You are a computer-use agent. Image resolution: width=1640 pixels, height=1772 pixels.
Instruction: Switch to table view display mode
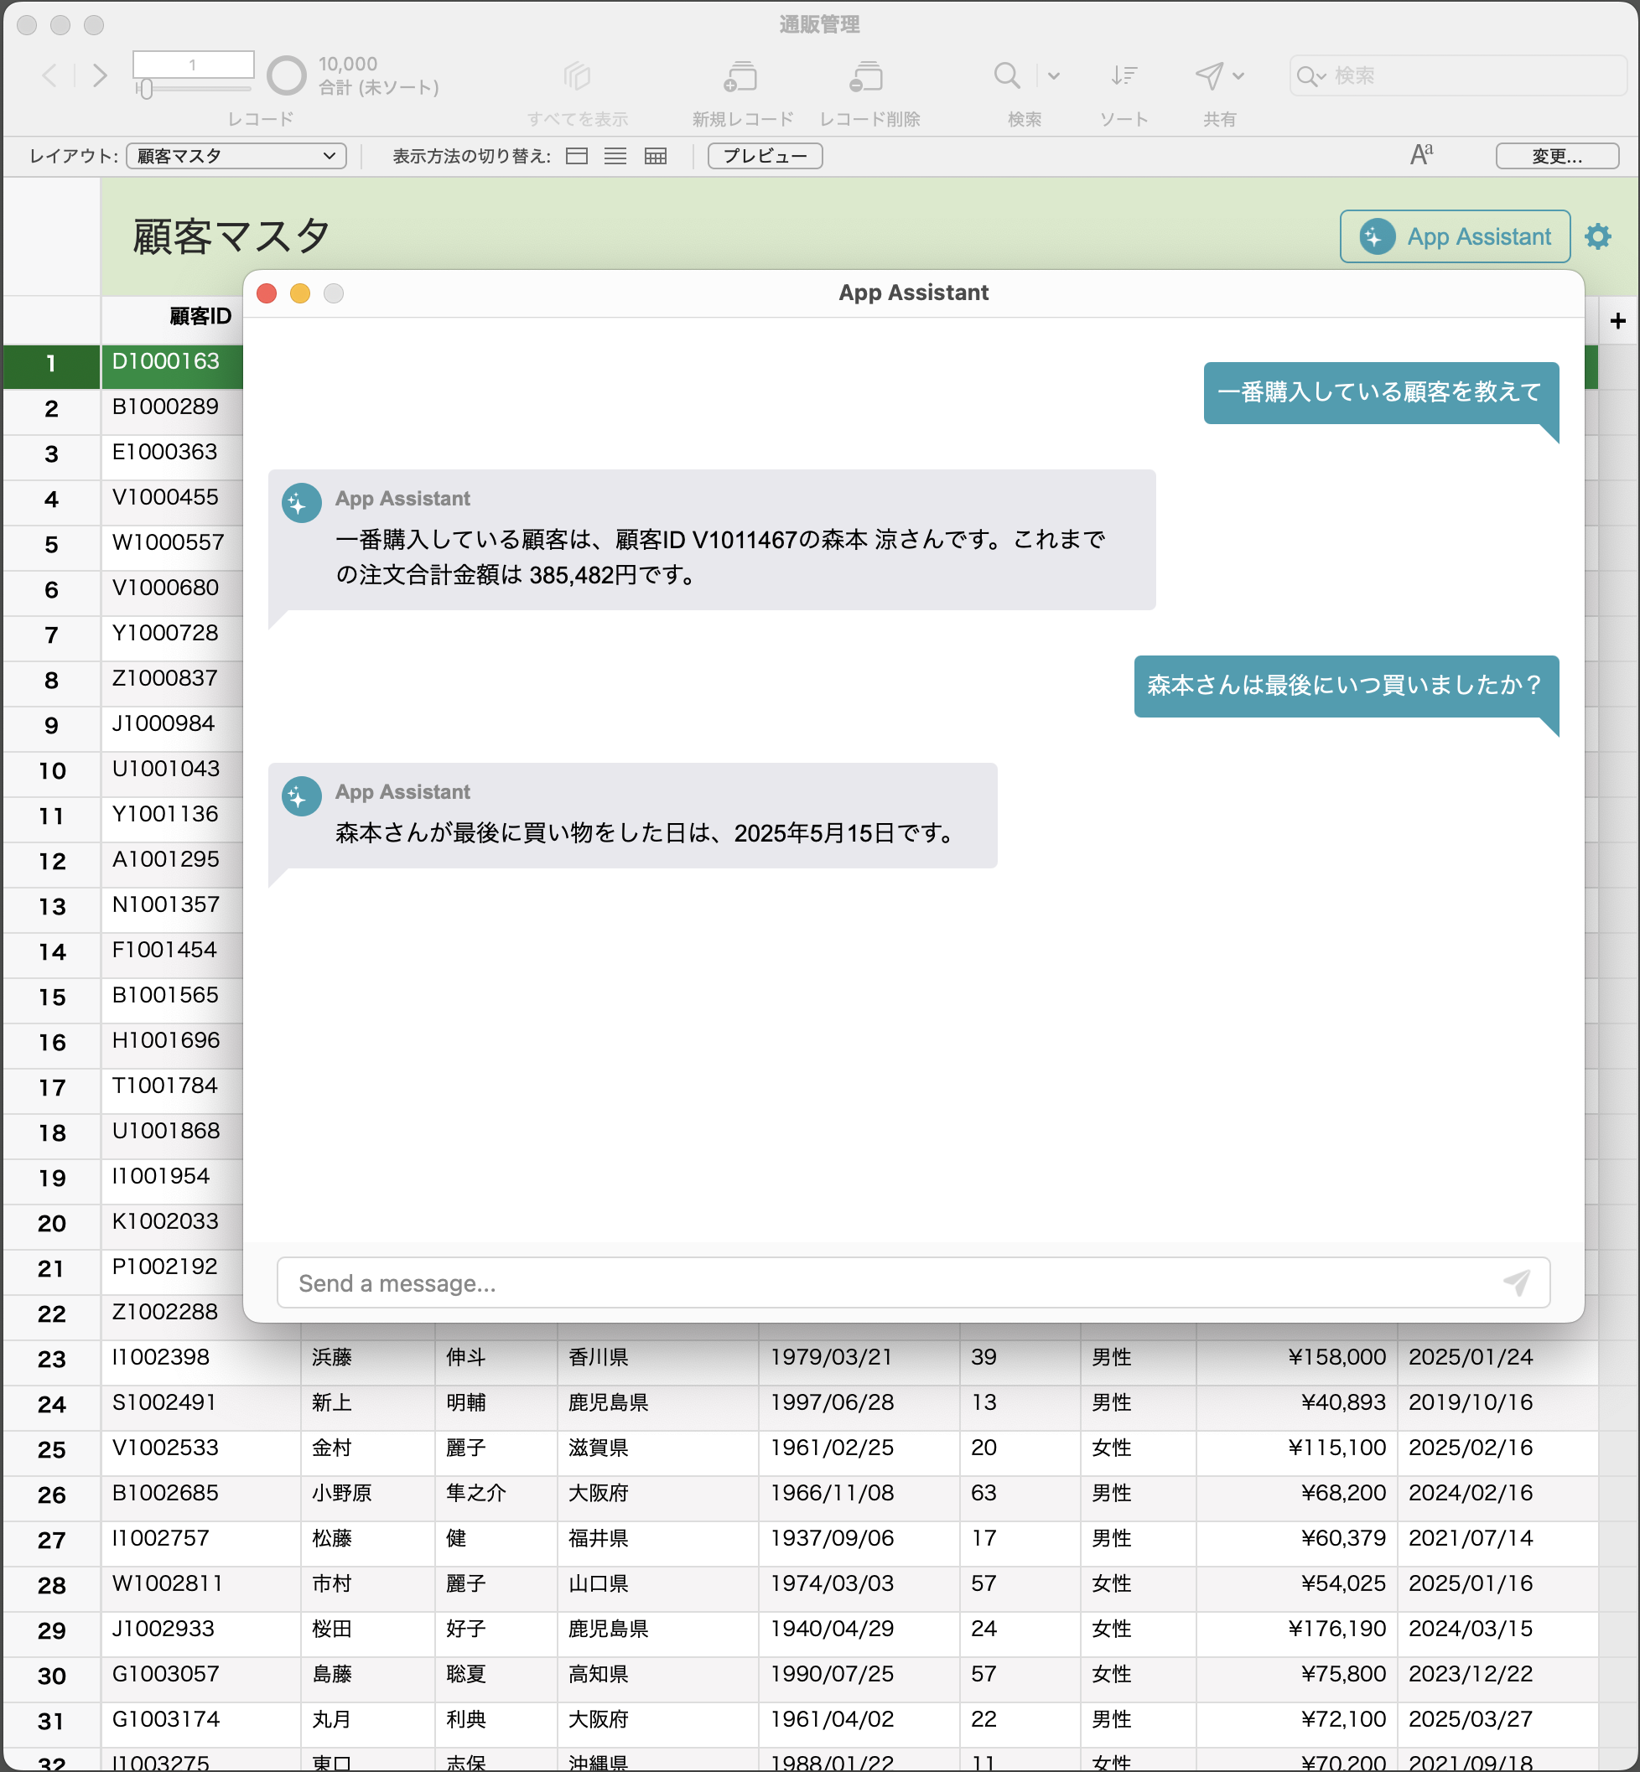coord(655,156)
